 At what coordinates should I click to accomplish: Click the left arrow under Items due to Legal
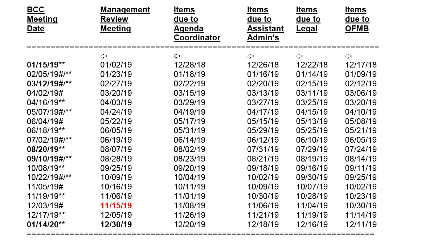pyautogui.click(x=299, y=56)
